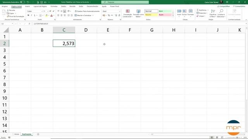
Task: Toggle underline (S) formatting
Action: click(x=34, y=15)
